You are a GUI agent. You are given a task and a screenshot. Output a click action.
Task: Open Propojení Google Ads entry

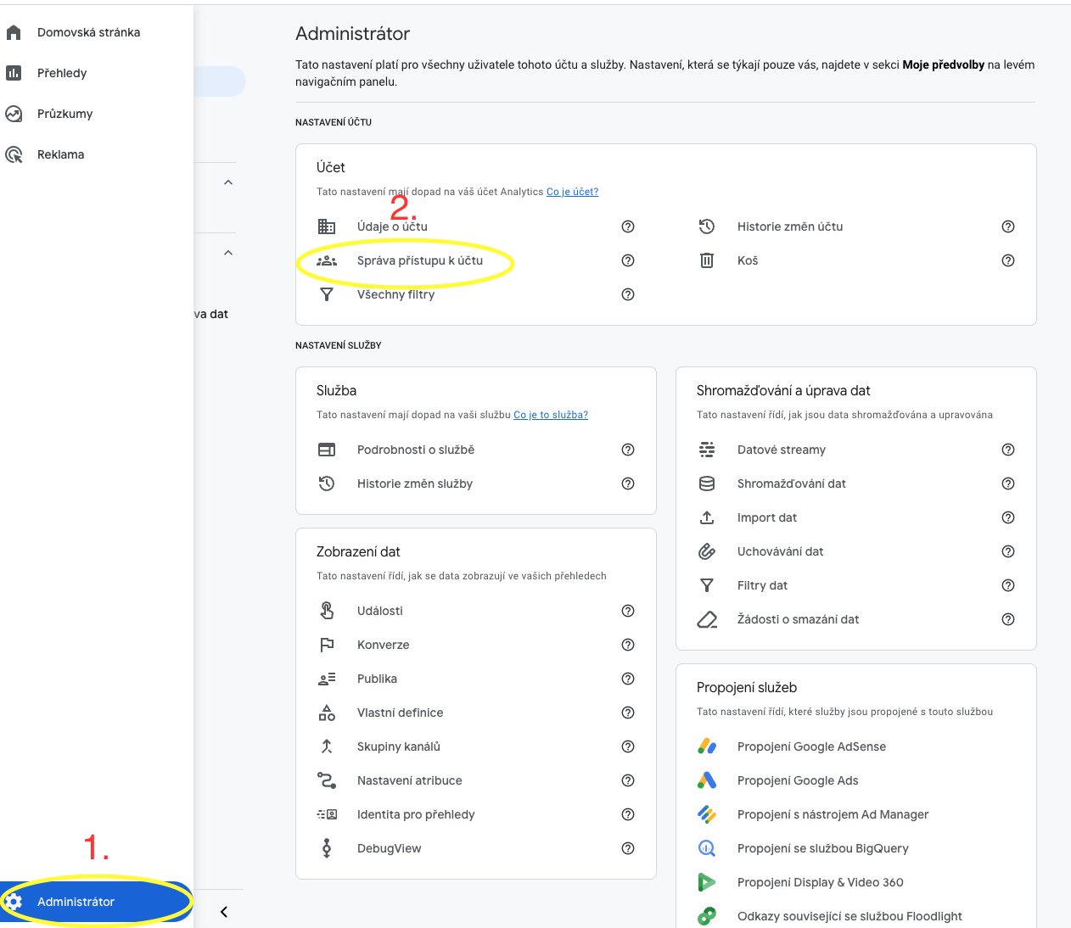click(x=798, y=780)
